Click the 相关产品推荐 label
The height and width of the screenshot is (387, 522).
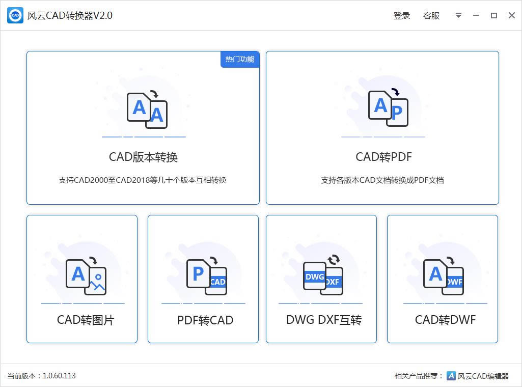click(419, 376)
